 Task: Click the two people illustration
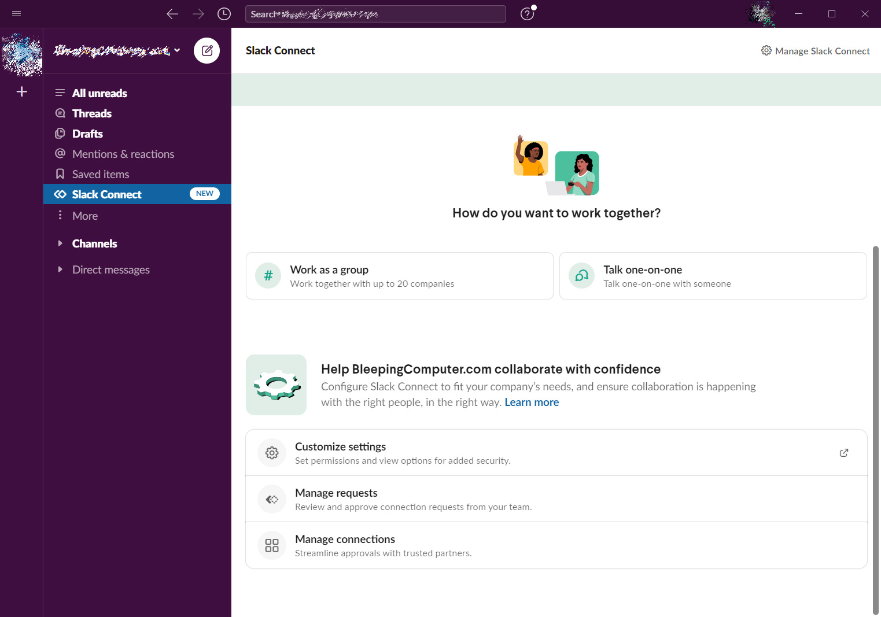tap(556, 165)
